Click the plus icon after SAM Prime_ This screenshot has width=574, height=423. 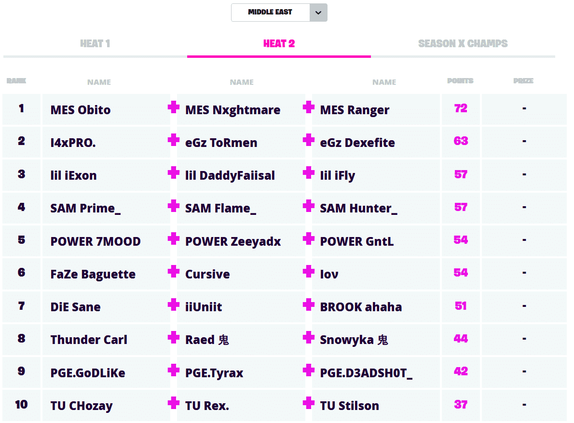coord(174,206)
